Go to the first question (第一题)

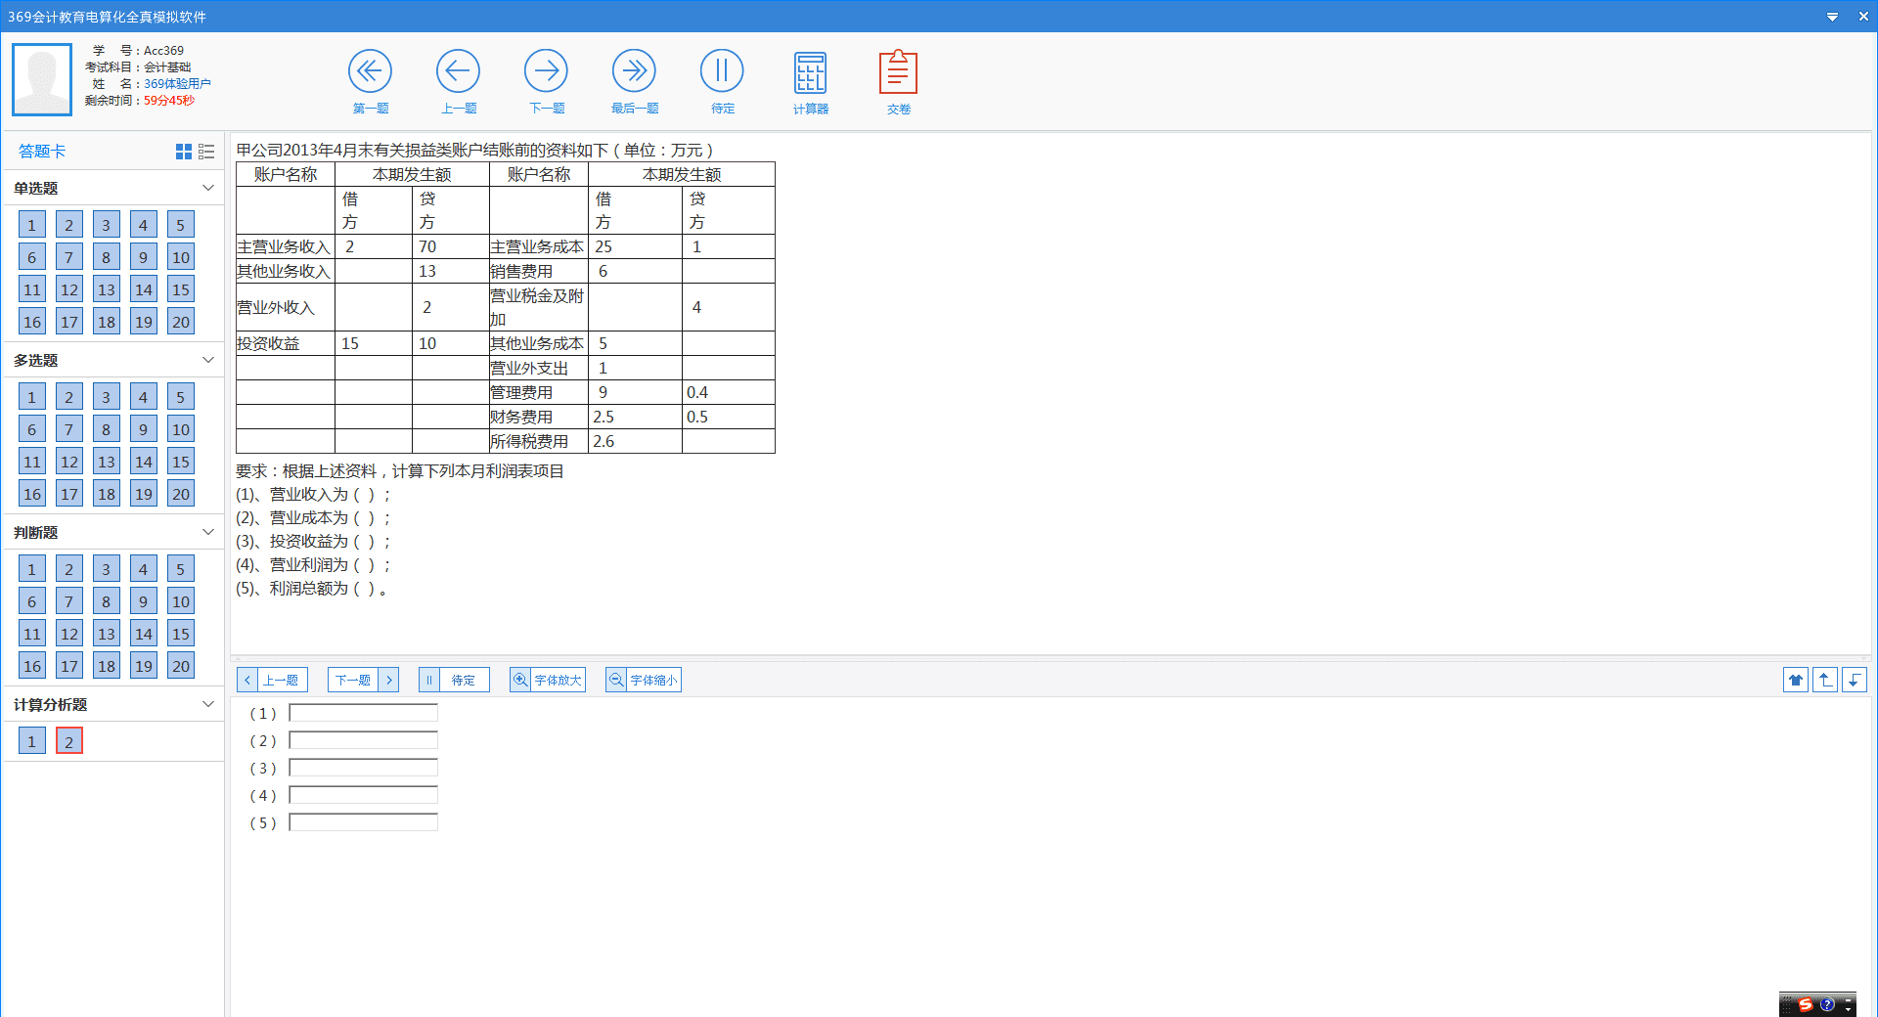370,72
